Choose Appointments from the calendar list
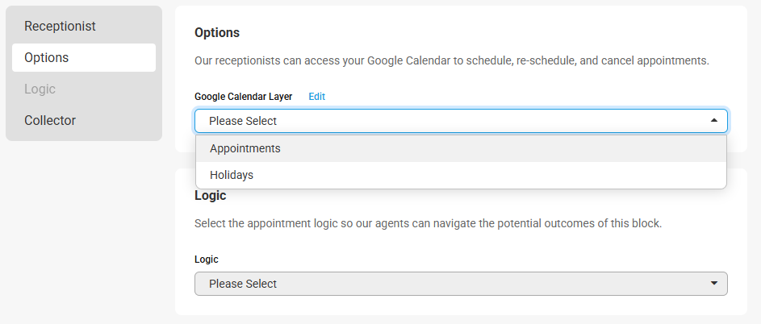Image resolution: width=761 pixels, height=324 pixels. [245, 148]
